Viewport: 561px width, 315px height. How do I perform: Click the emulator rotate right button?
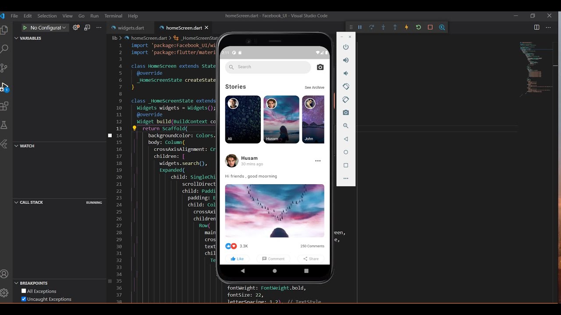[346, 99]
